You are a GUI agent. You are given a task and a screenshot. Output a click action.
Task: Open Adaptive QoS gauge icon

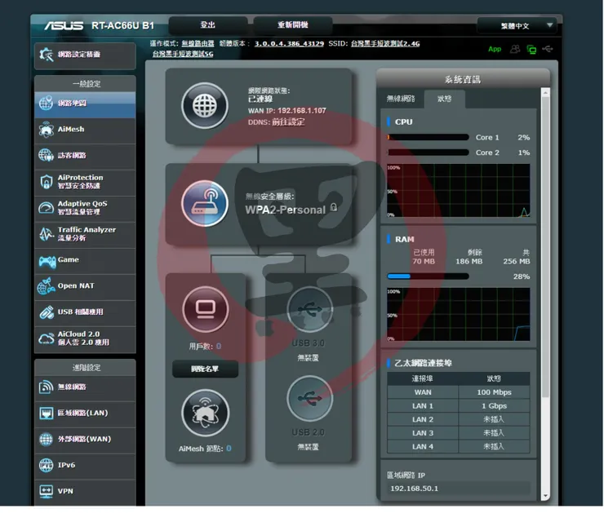click(x=47, y=208)
